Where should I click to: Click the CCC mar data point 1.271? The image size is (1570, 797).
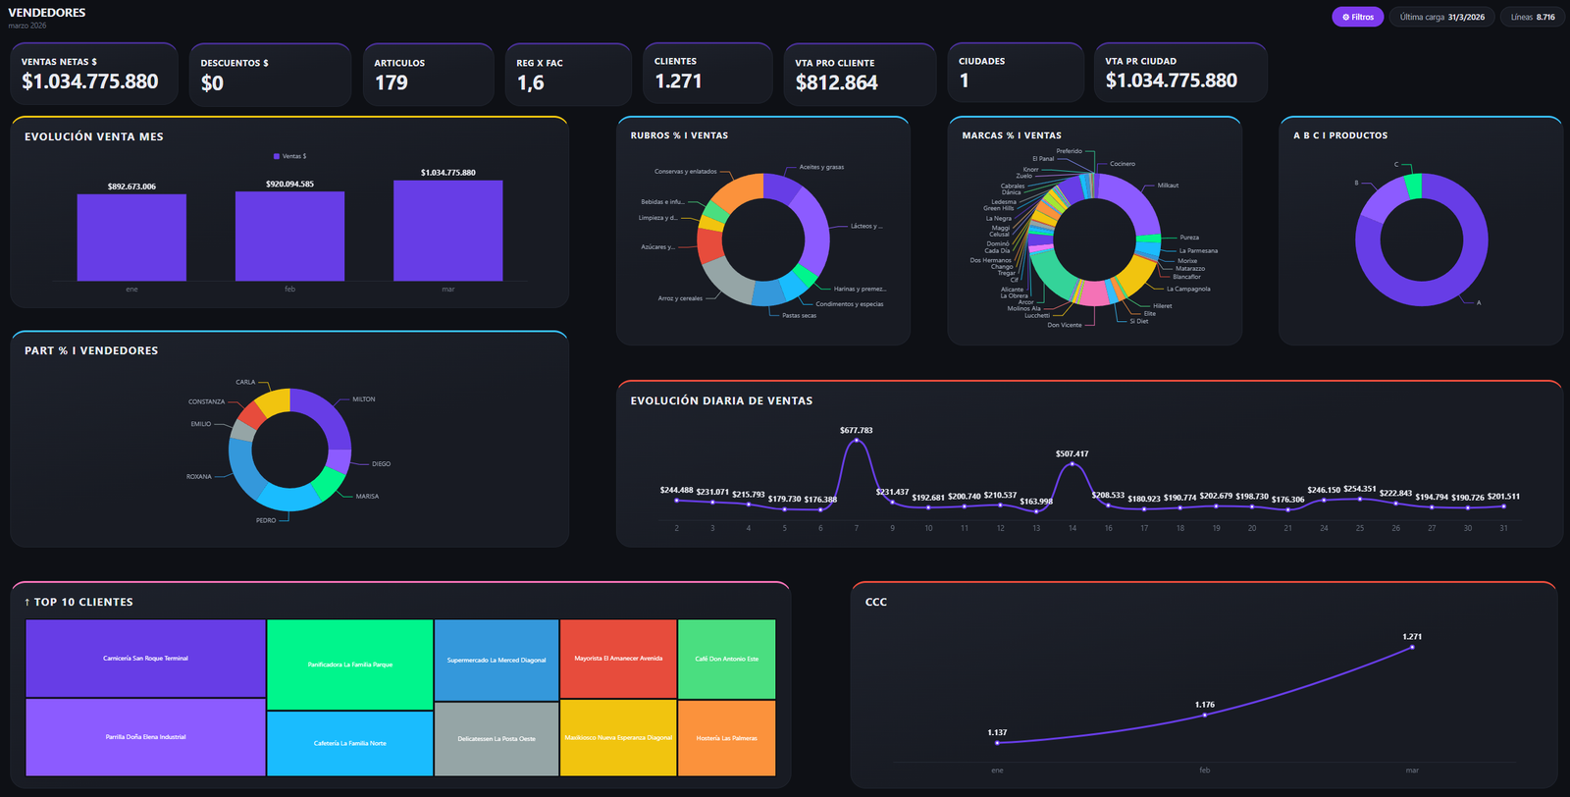point(1412,647)
